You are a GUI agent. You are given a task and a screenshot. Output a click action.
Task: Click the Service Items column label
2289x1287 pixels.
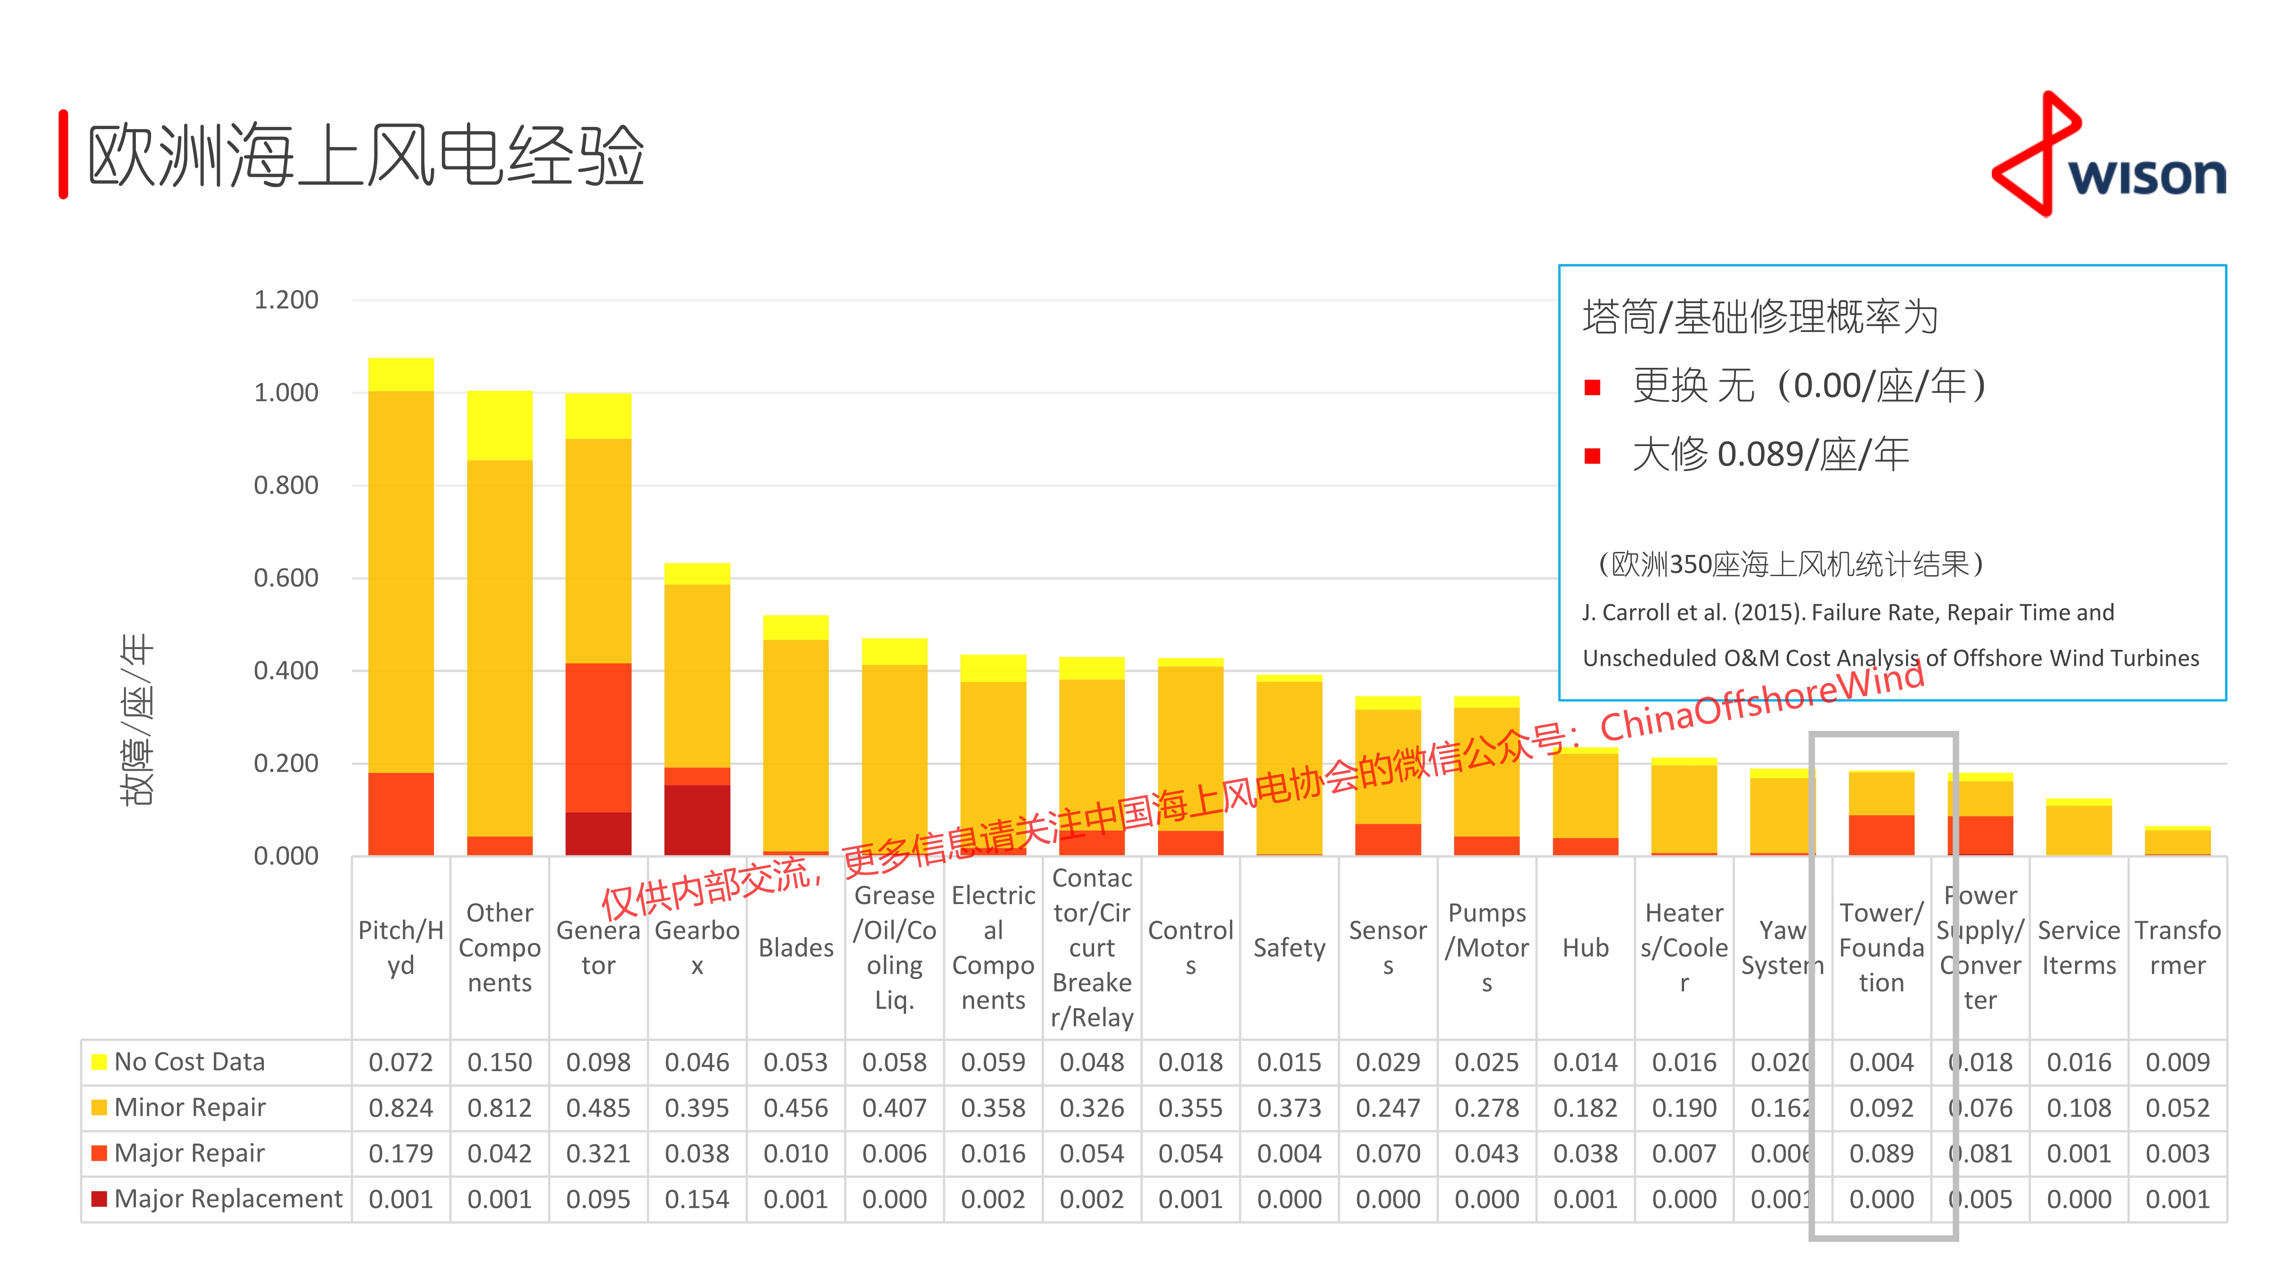point(2078,948)
